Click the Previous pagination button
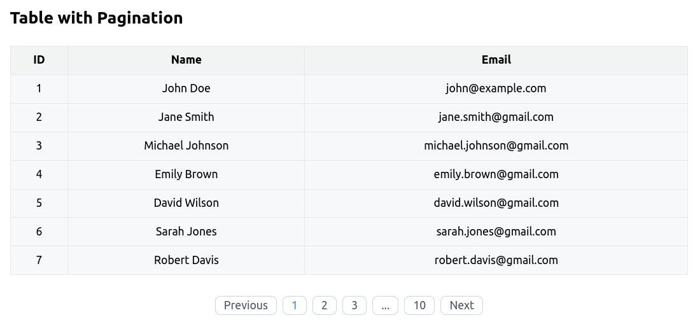The height and width of the screenshot is (322, 695). click(246, 305)
